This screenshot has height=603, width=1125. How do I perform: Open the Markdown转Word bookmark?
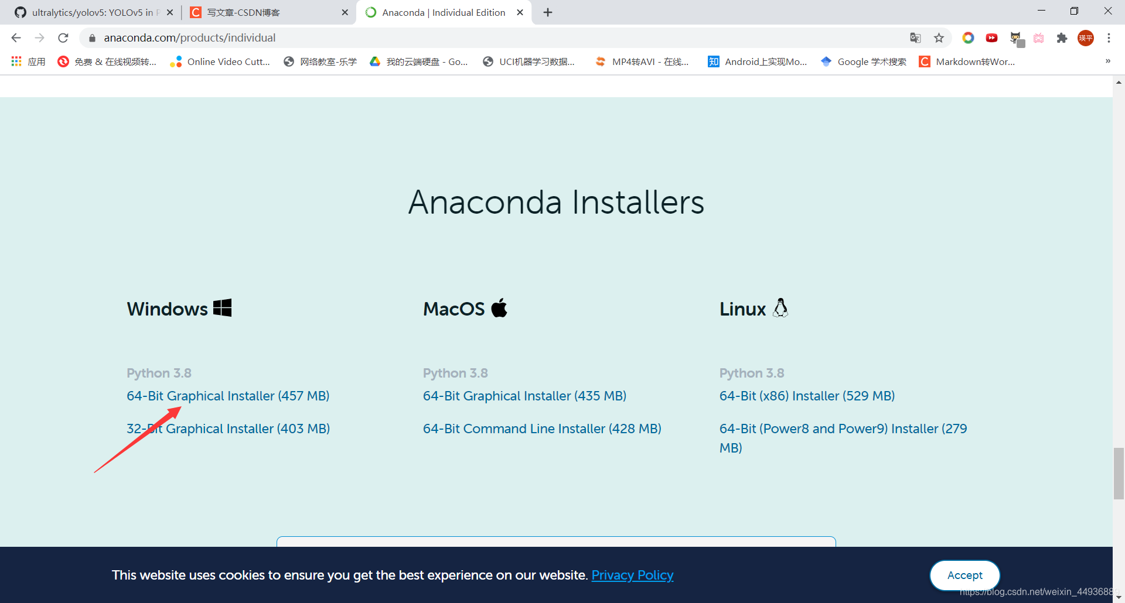click(967, 61)
